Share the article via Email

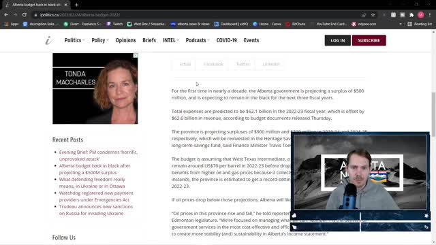(185, 64)
